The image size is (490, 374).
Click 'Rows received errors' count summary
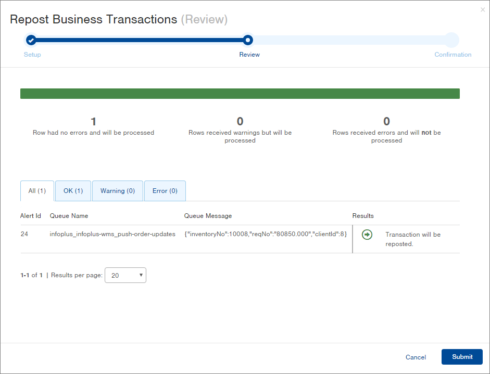pos(386,130)
